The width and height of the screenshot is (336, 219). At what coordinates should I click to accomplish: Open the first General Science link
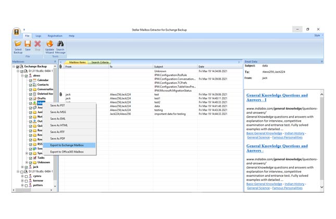pyautogui.click(x=258, y=137)
